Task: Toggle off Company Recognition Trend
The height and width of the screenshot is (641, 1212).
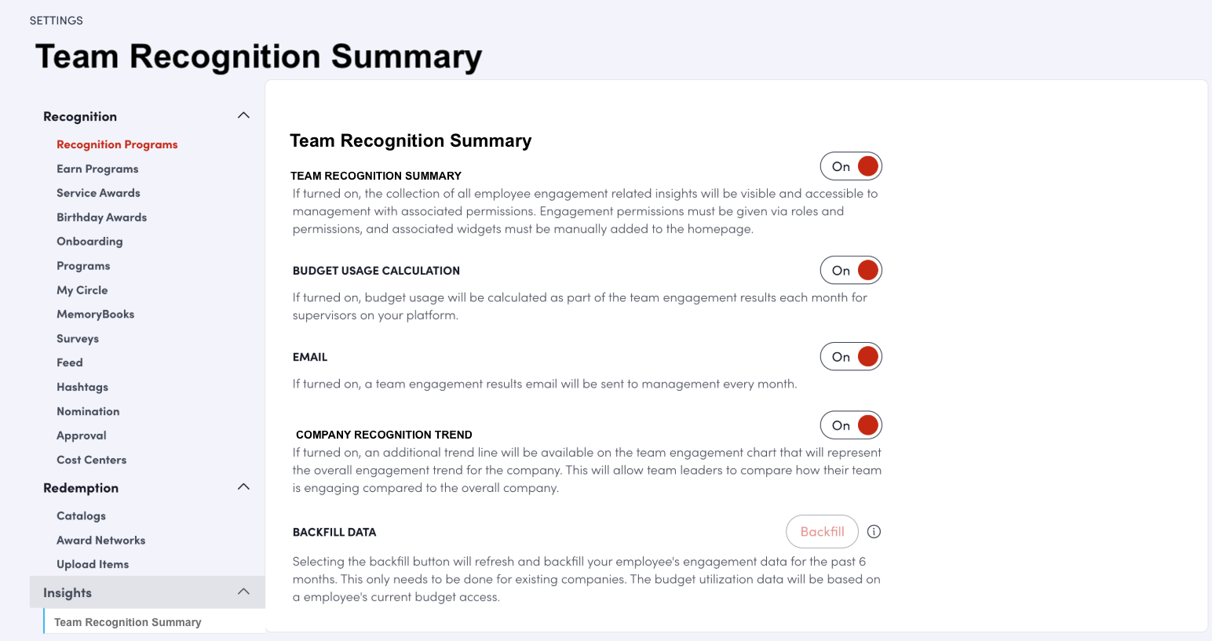Action: coord(851,425)
